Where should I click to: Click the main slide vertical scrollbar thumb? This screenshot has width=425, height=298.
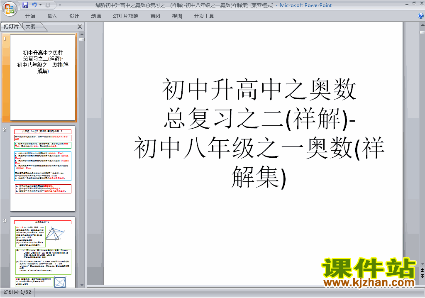point(422,32)
